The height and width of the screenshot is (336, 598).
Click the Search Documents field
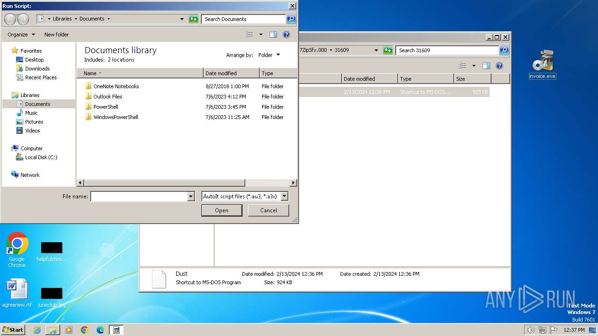[x=244, y=19]
